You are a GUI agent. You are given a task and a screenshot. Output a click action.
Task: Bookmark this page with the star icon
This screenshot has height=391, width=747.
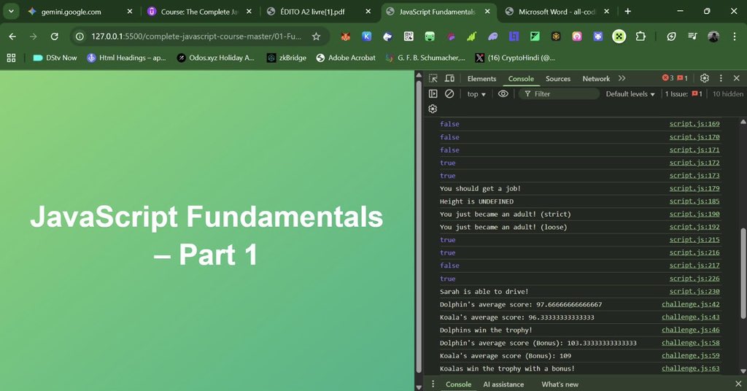click(316, 36)
